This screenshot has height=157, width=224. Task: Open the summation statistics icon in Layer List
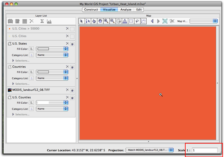(42, 21)
